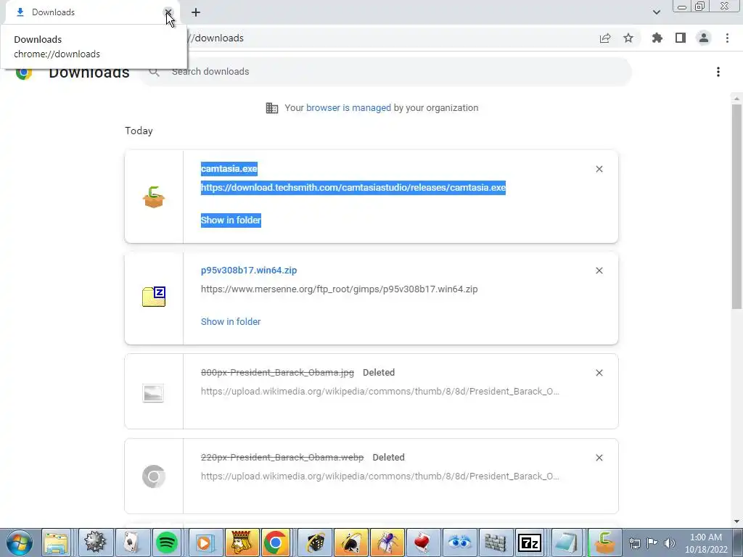Open the clock showing 1:00 AM
The image size is (743, 557).
[x=706, y=543]
